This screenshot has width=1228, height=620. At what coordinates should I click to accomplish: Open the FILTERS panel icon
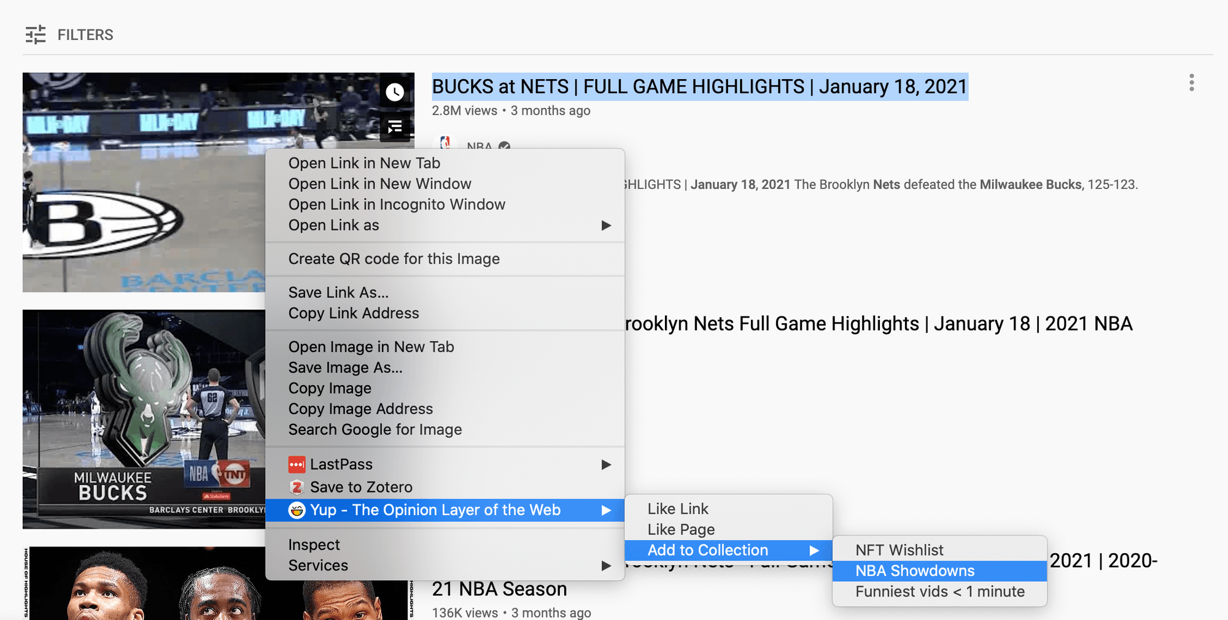(x=36, y=35)
